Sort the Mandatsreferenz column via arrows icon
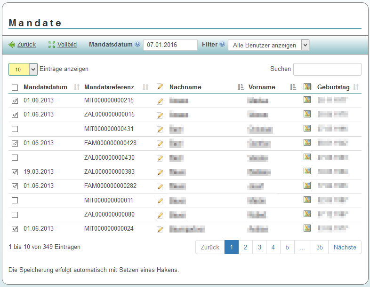370x287 pixels. [x=145, y=87]
